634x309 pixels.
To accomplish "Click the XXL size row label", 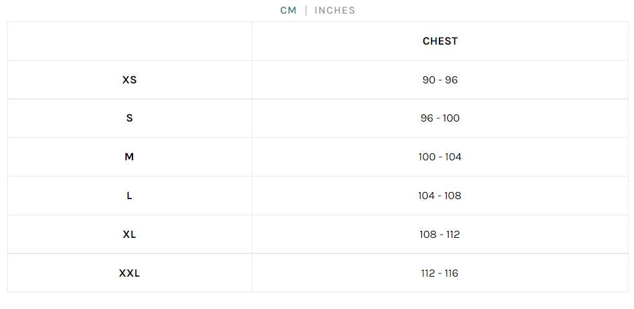I will click(129, 273).
